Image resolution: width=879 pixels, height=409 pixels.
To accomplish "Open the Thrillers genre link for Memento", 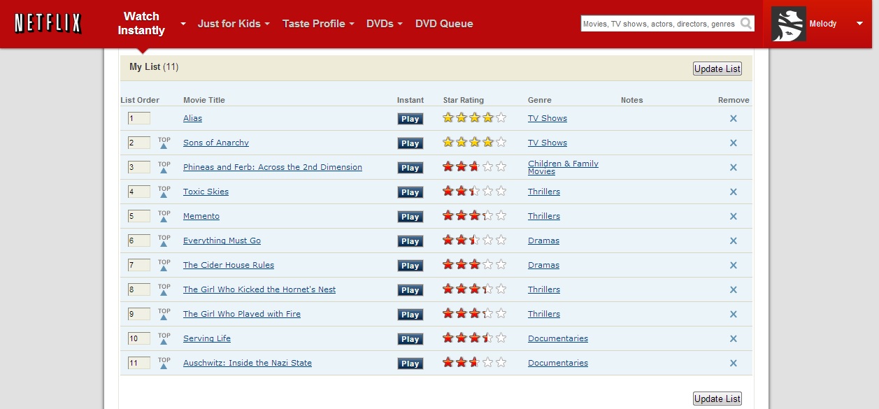I will click(x=543, y=216).
